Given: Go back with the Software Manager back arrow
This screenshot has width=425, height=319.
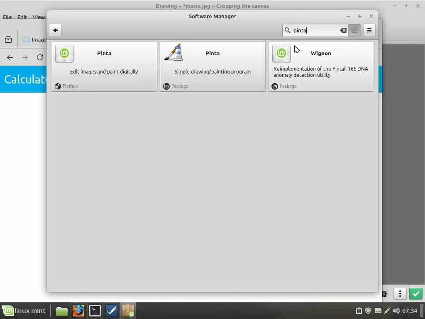Looking at the screenshot, I should (55, 30).
